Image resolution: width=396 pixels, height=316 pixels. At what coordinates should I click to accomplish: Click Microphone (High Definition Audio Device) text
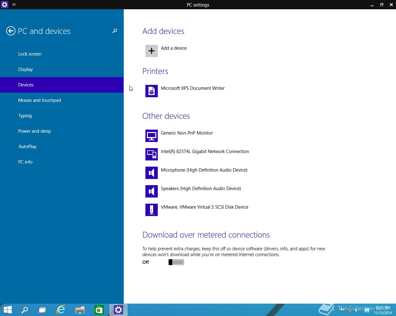tap(204, 170)
